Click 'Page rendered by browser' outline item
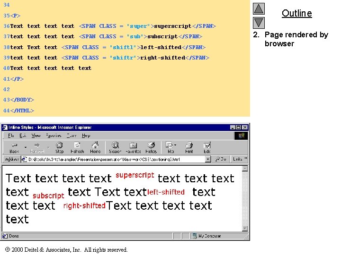Image resolution: width=341 pixels, height=255 pixels. [x=296, y=39]
